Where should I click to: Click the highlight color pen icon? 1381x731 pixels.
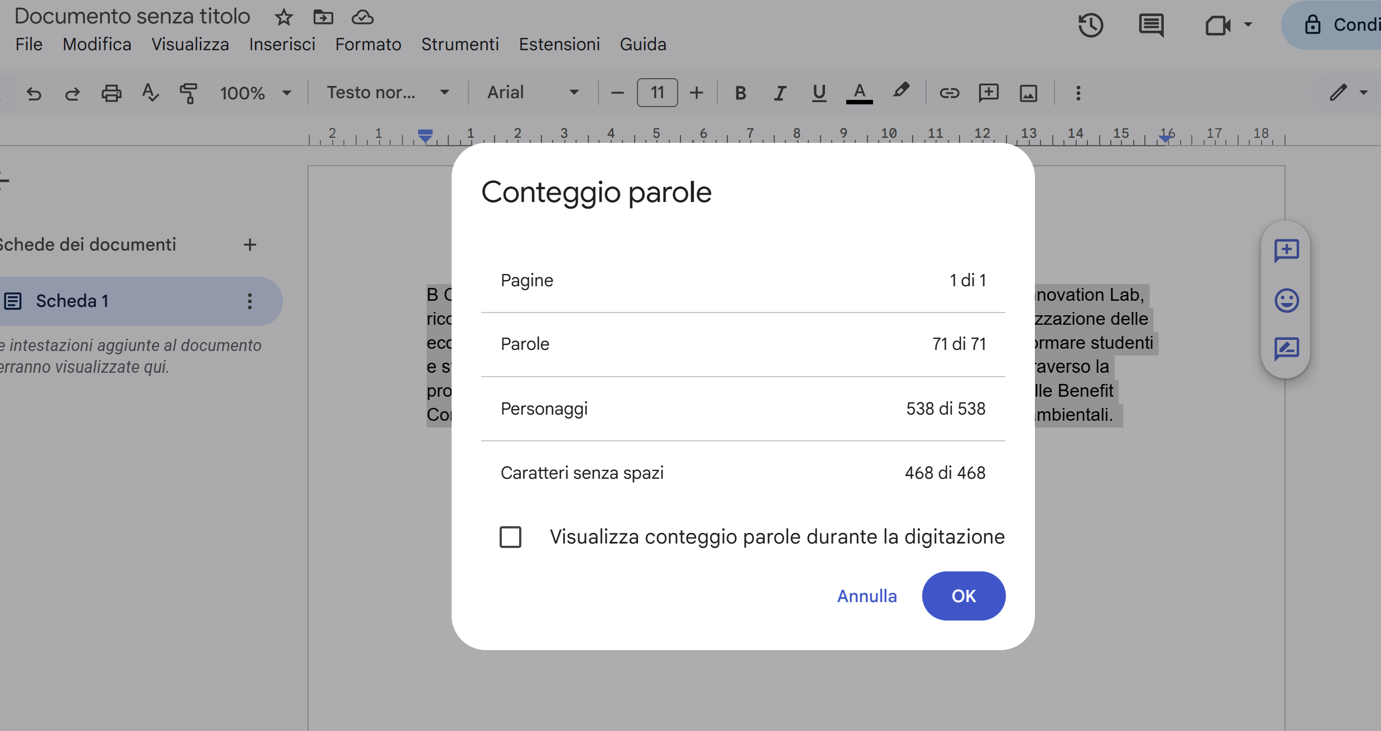click(x=900, y=92)
